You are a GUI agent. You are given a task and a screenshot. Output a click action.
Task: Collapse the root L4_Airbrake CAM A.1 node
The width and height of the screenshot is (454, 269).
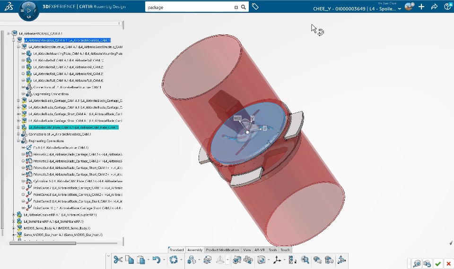tap(9, 34)
